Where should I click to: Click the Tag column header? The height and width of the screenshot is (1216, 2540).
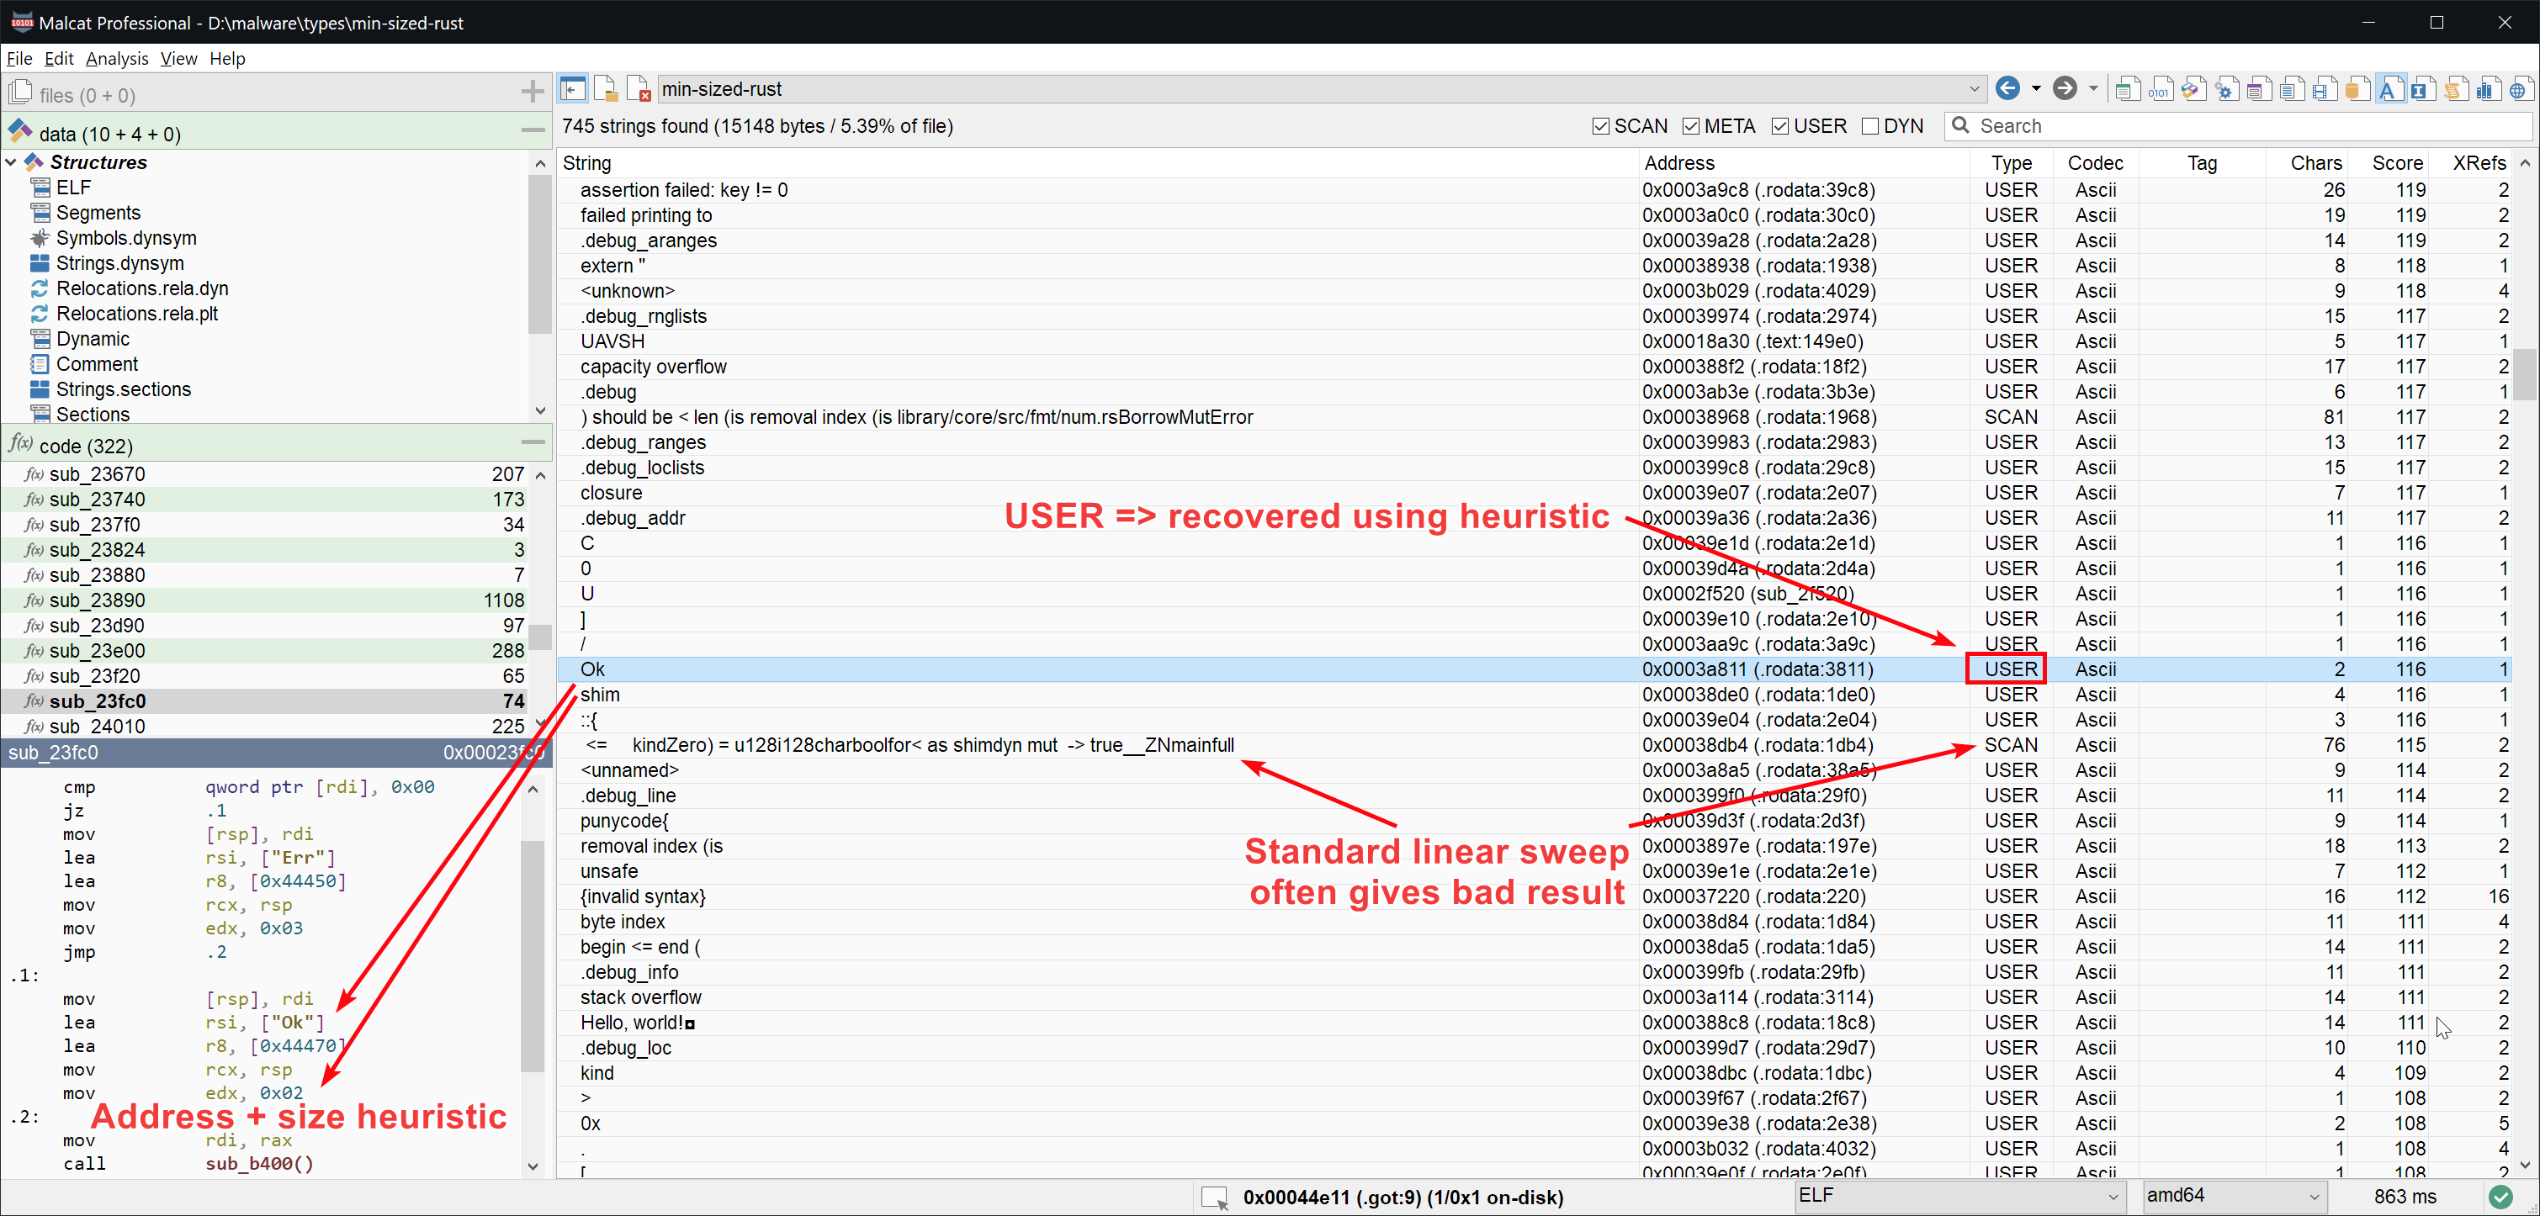[2201, 162]
